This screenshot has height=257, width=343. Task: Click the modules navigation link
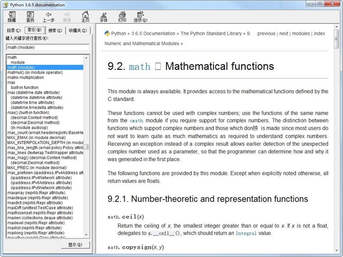301,34
